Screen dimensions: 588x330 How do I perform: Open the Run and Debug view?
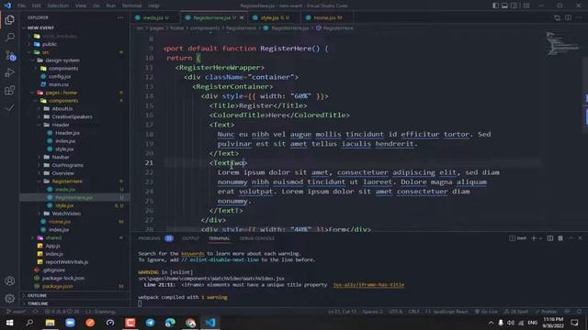10,73
